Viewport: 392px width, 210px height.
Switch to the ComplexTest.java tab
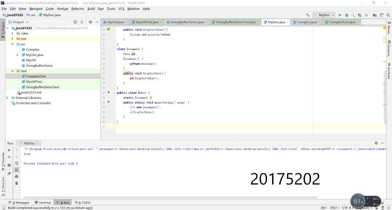click(x=342, y=22)
